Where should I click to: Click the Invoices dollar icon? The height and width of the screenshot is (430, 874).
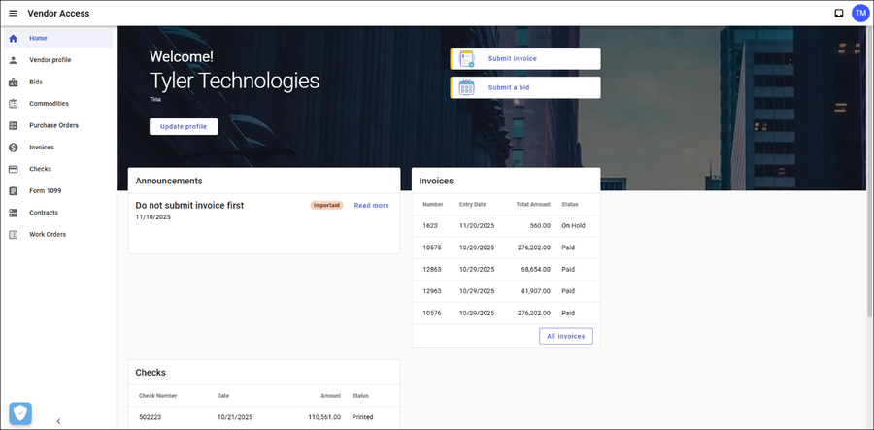click(x=14, y=148)
